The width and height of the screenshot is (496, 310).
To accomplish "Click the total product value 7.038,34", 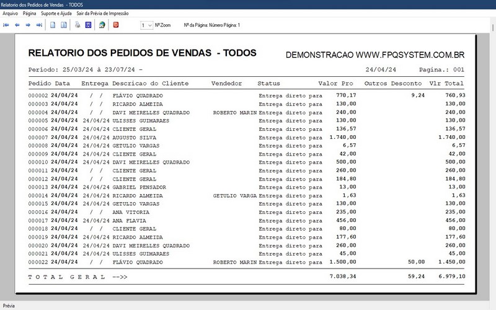I will coord(343,277).
